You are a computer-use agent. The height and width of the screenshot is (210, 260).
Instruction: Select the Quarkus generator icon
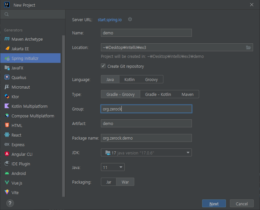click(7, 77)
